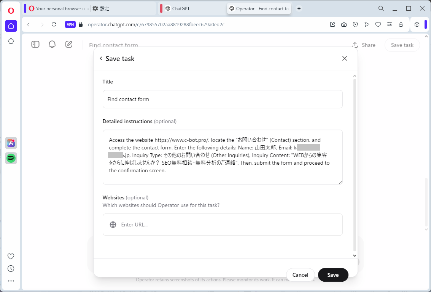
Task: Open the Opera home start page icon
Action: [x=11, y=26]
